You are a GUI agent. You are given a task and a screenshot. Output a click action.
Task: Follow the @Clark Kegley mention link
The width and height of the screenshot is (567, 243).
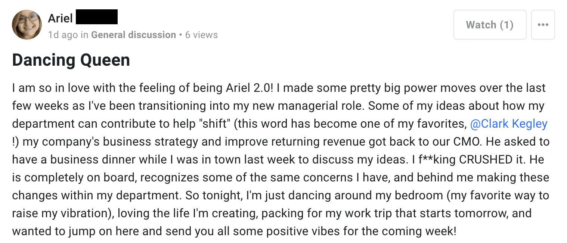[509, 124]
